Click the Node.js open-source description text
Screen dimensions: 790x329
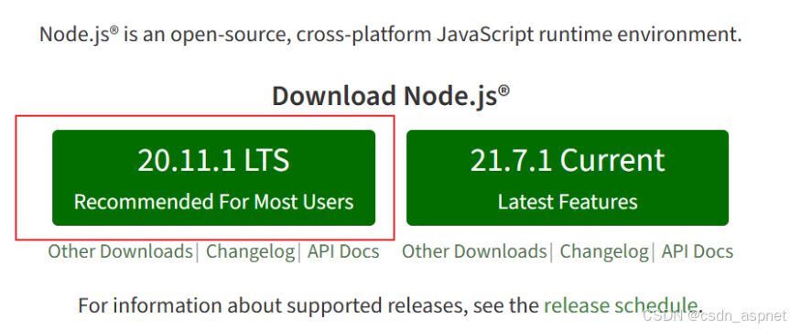391,35
